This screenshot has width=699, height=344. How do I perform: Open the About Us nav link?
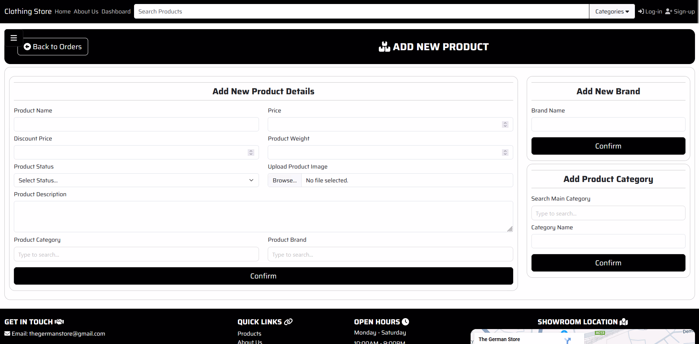[86, 11]
